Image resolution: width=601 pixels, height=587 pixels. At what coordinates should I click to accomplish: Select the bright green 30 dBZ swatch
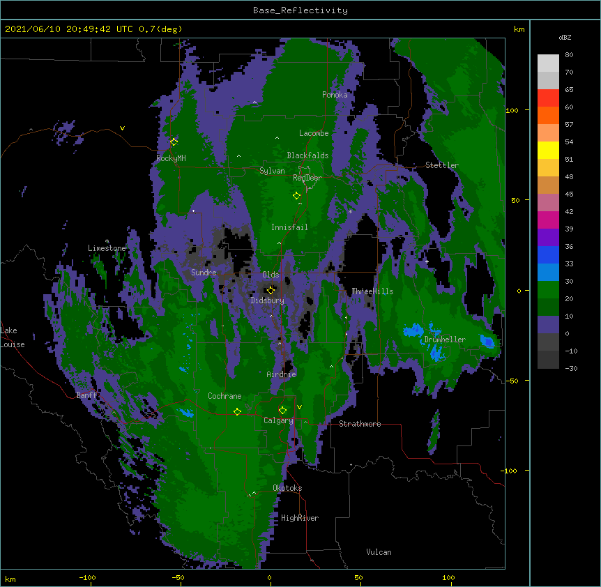pyautogui.click(x=548, y=290)
